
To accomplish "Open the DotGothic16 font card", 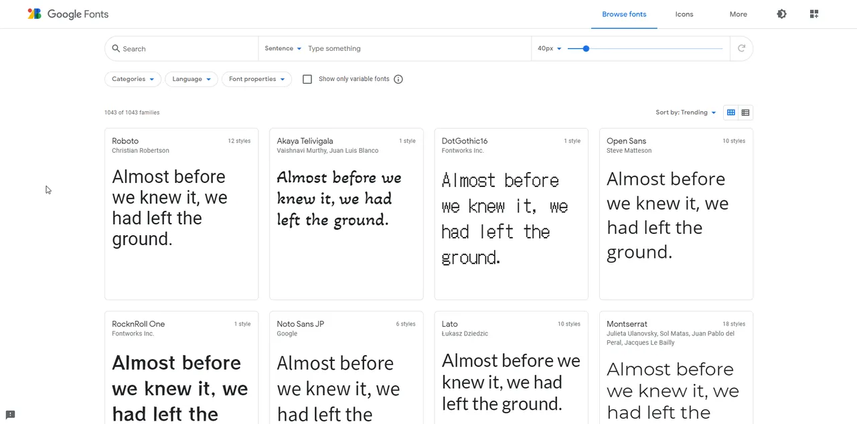I will [x=512, y=214].
